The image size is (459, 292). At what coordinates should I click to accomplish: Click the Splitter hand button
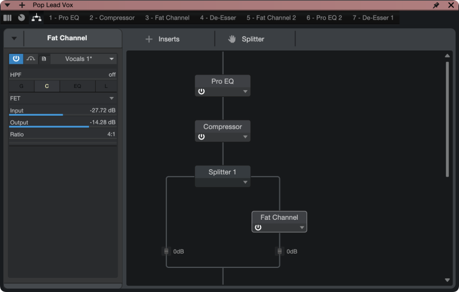pos(246,39)
